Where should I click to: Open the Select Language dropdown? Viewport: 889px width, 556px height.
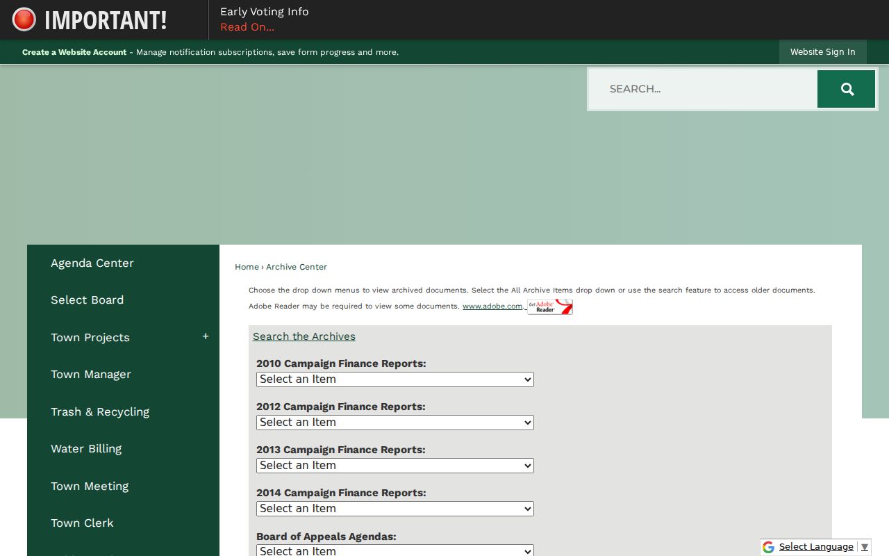pyautogui.click(x=823, y=547)
